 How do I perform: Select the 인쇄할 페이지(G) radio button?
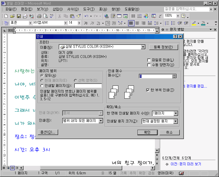tap(42, 85)
